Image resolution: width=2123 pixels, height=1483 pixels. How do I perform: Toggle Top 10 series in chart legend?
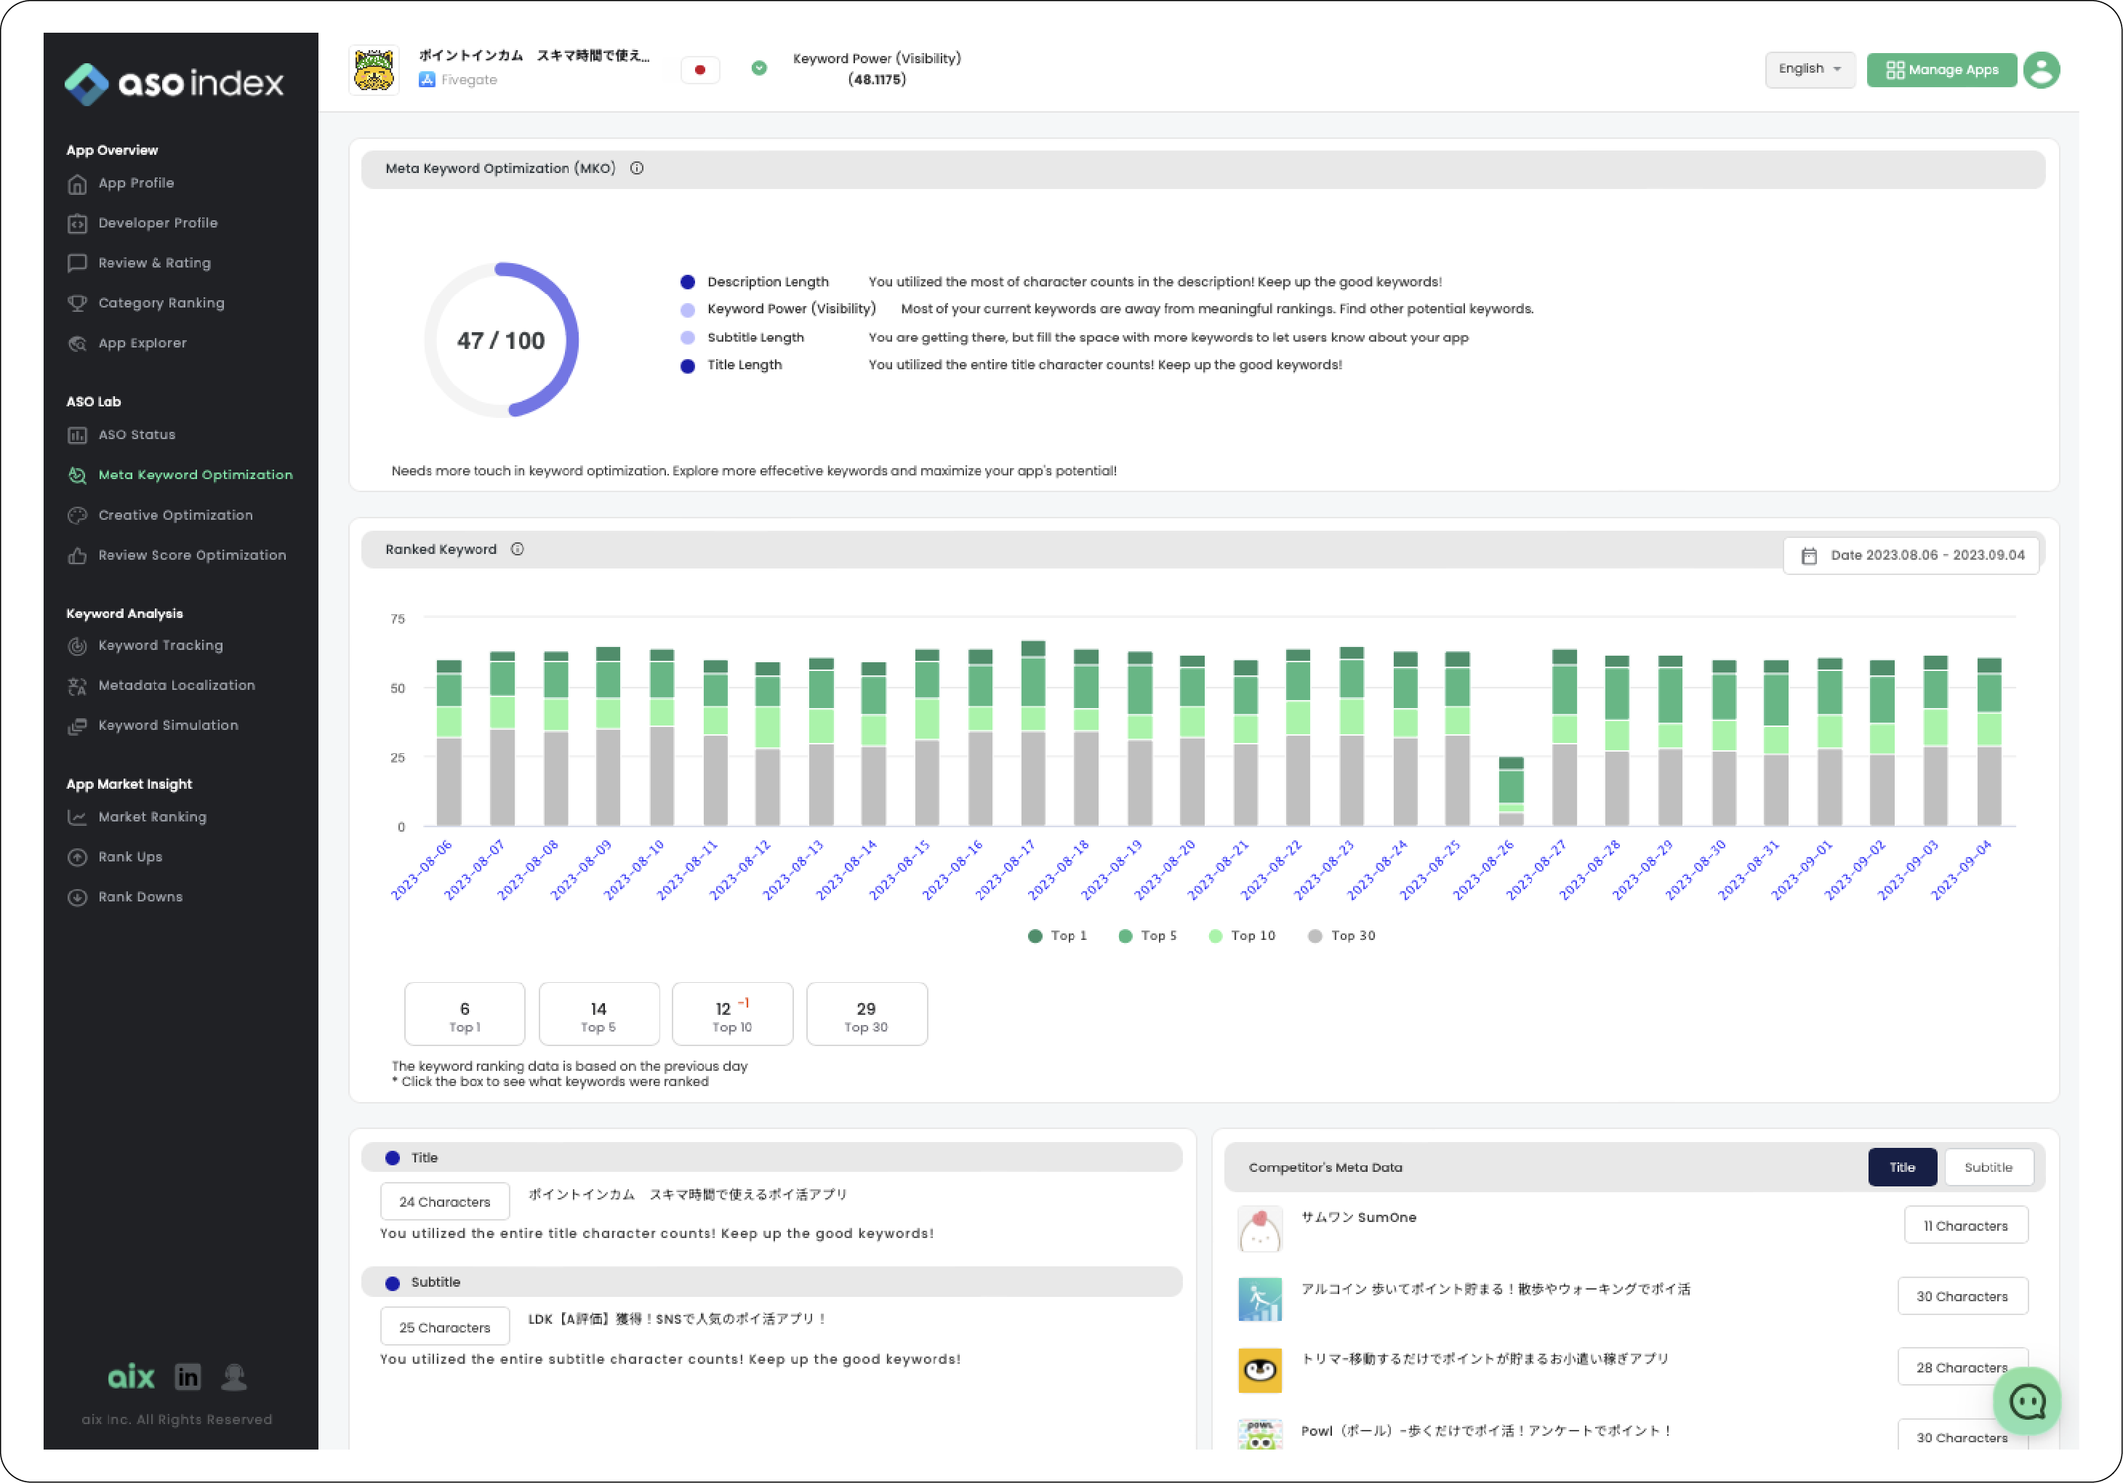click(1242, 936)
